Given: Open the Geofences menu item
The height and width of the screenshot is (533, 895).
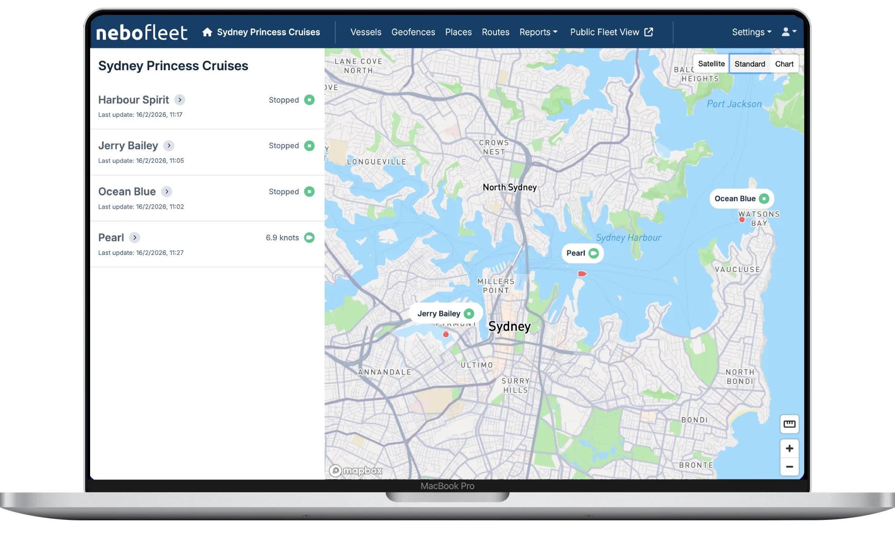Looking at the screenshot, I should (413, 32).
